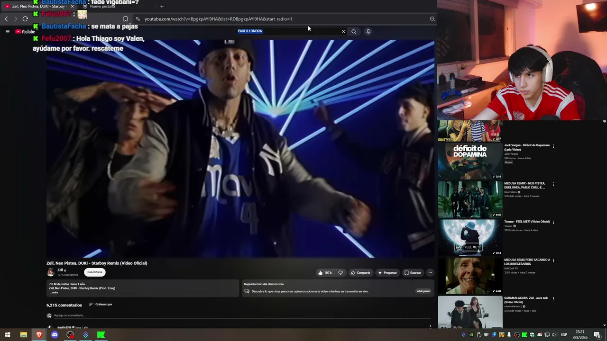This screenshot has height=341, width=607.
Task: Bookmark this page in the address bar
Action: tap(125, 19)
